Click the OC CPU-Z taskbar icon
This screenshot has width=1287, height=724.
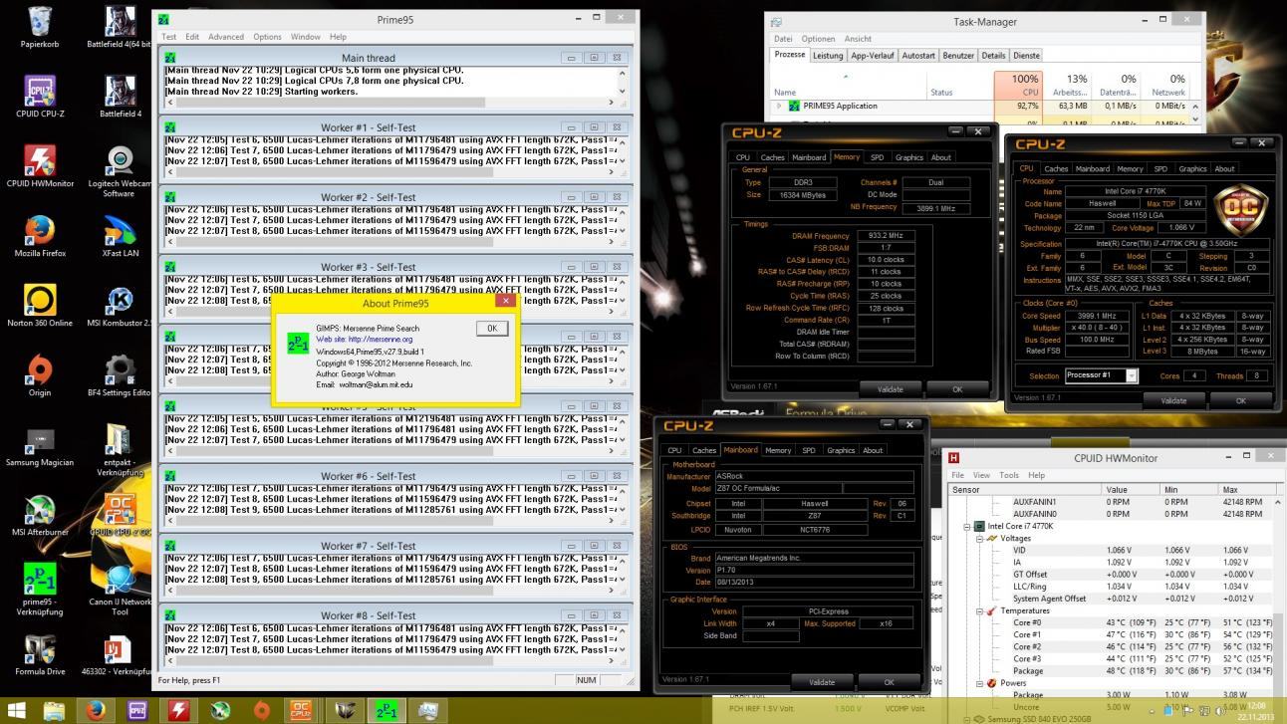[301, 710]
